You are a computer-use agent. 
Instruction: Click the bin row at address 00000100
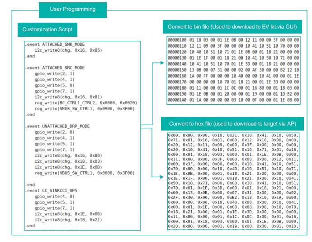point(233,40)
